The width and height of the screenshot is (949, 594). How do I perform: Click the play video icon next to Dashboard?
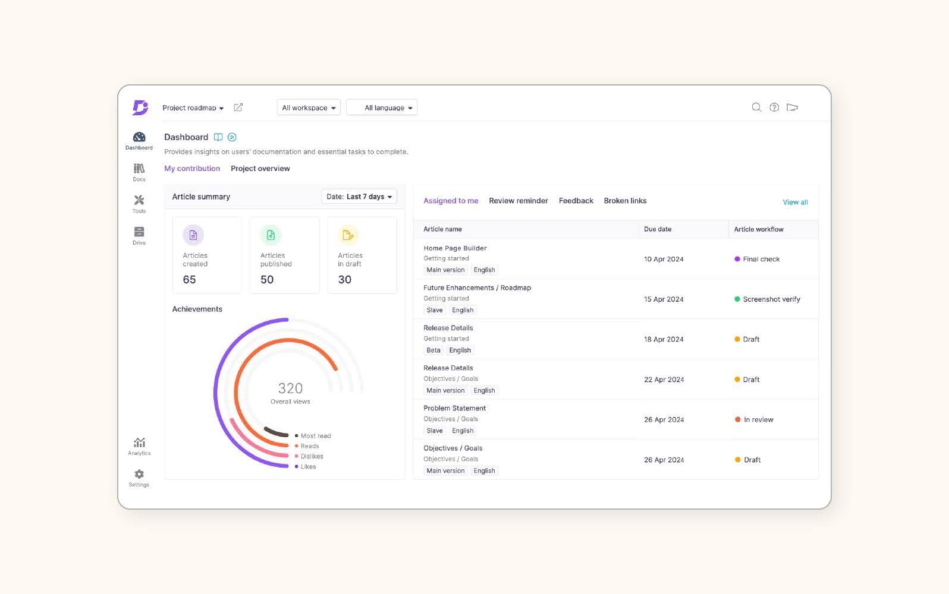(232, 137)
